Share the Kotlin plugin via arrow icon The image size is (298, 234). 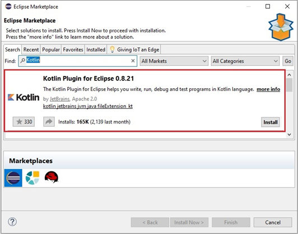click(49, 122)
